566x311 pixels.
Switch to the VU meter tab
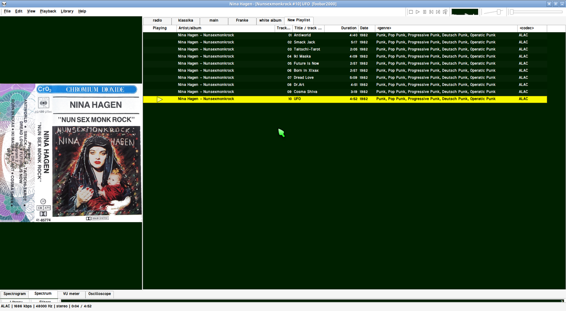tap(71, 294)
